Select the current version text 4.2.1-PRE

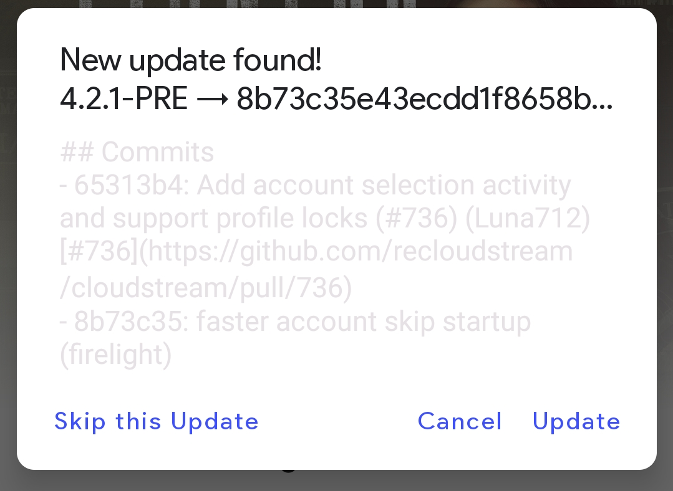122,99
